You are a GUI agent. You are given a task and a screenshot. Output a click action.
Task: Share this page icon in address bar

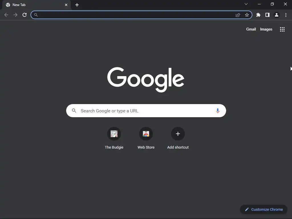click(x=238, y=15)
